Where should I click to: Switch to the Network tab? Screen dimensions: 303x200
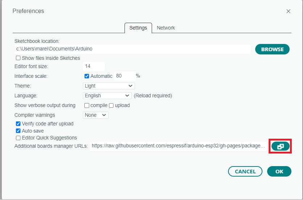166,28
